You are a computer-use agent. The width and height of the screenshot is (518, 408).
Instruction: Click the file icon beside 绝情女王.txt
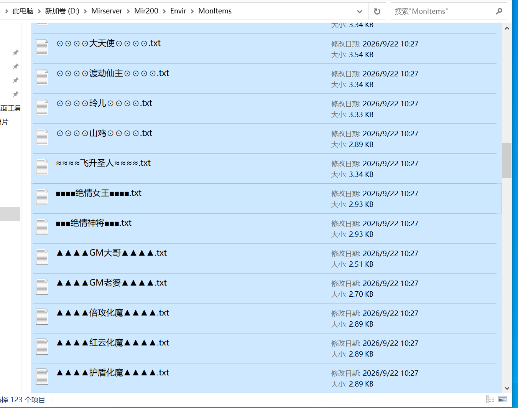[x=42, y=197]
